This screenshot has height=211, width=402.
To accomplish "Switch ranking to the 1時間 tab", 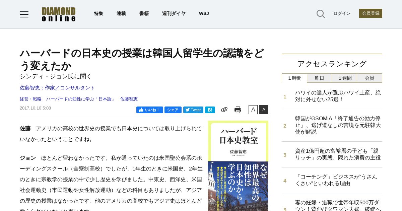I will 294,78.
